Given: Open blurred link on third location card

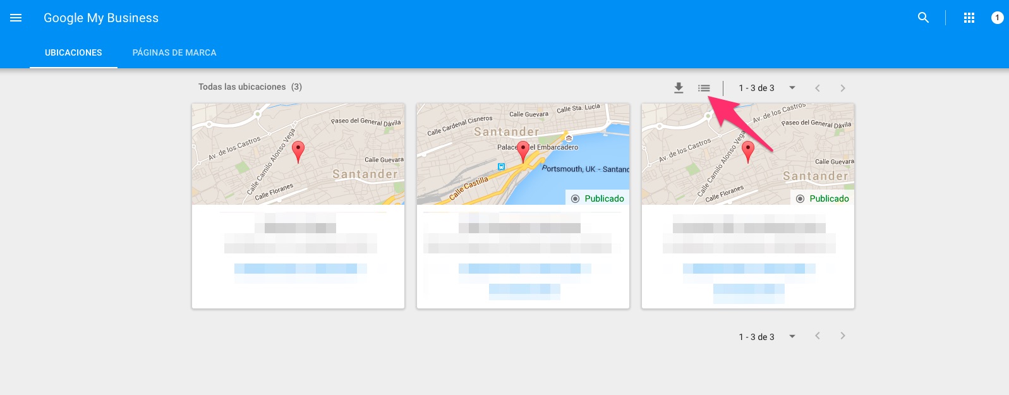Looking at the screenshot, I should [749, 269].
